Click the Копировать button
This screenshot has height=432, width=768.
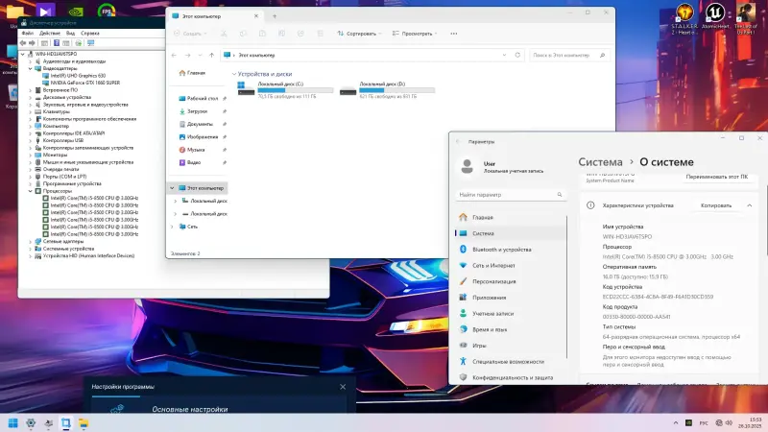click(716, 205)
